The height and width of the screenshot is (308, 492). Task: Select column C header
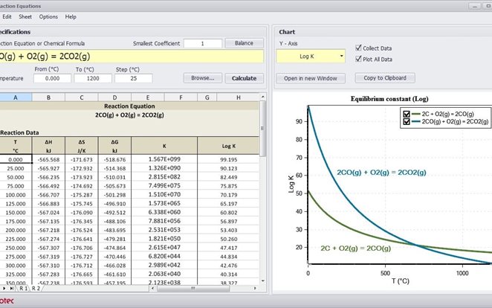pos(82,97)
